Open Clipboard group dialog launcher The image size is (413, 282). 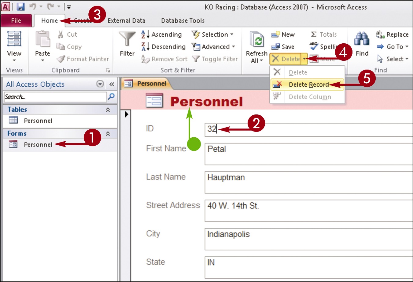coord(108,70)
